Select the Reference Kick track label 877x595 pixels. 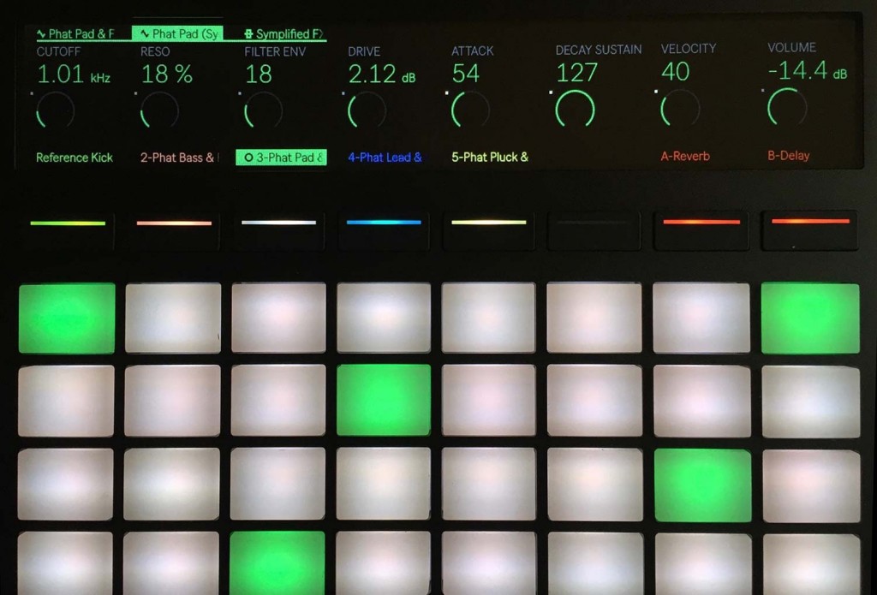click(75, 158)
